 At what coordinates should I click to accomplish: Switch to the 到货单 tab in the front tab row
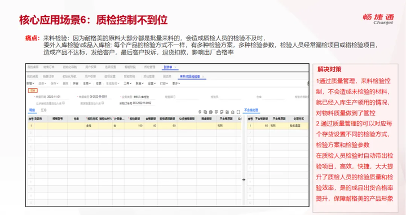coord(167,76)
